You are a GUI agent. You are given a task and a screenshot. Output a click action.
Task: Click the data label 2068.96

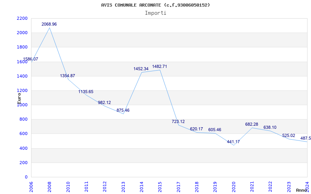click(x=49, y=24)
